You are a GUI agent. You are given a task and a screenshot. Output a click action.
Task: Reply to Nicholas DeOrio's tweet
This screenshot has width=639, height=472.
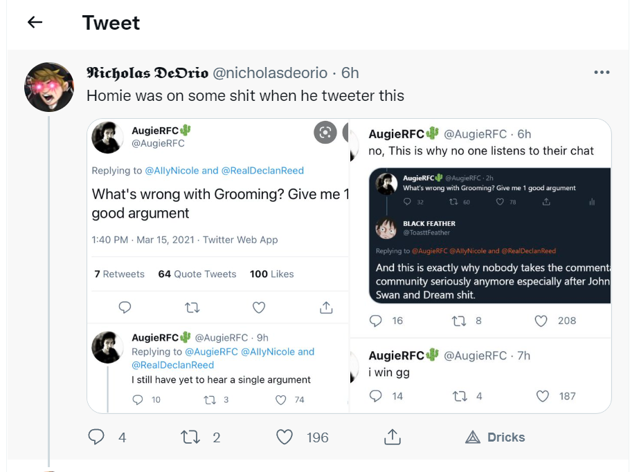(x=96, y=437)
